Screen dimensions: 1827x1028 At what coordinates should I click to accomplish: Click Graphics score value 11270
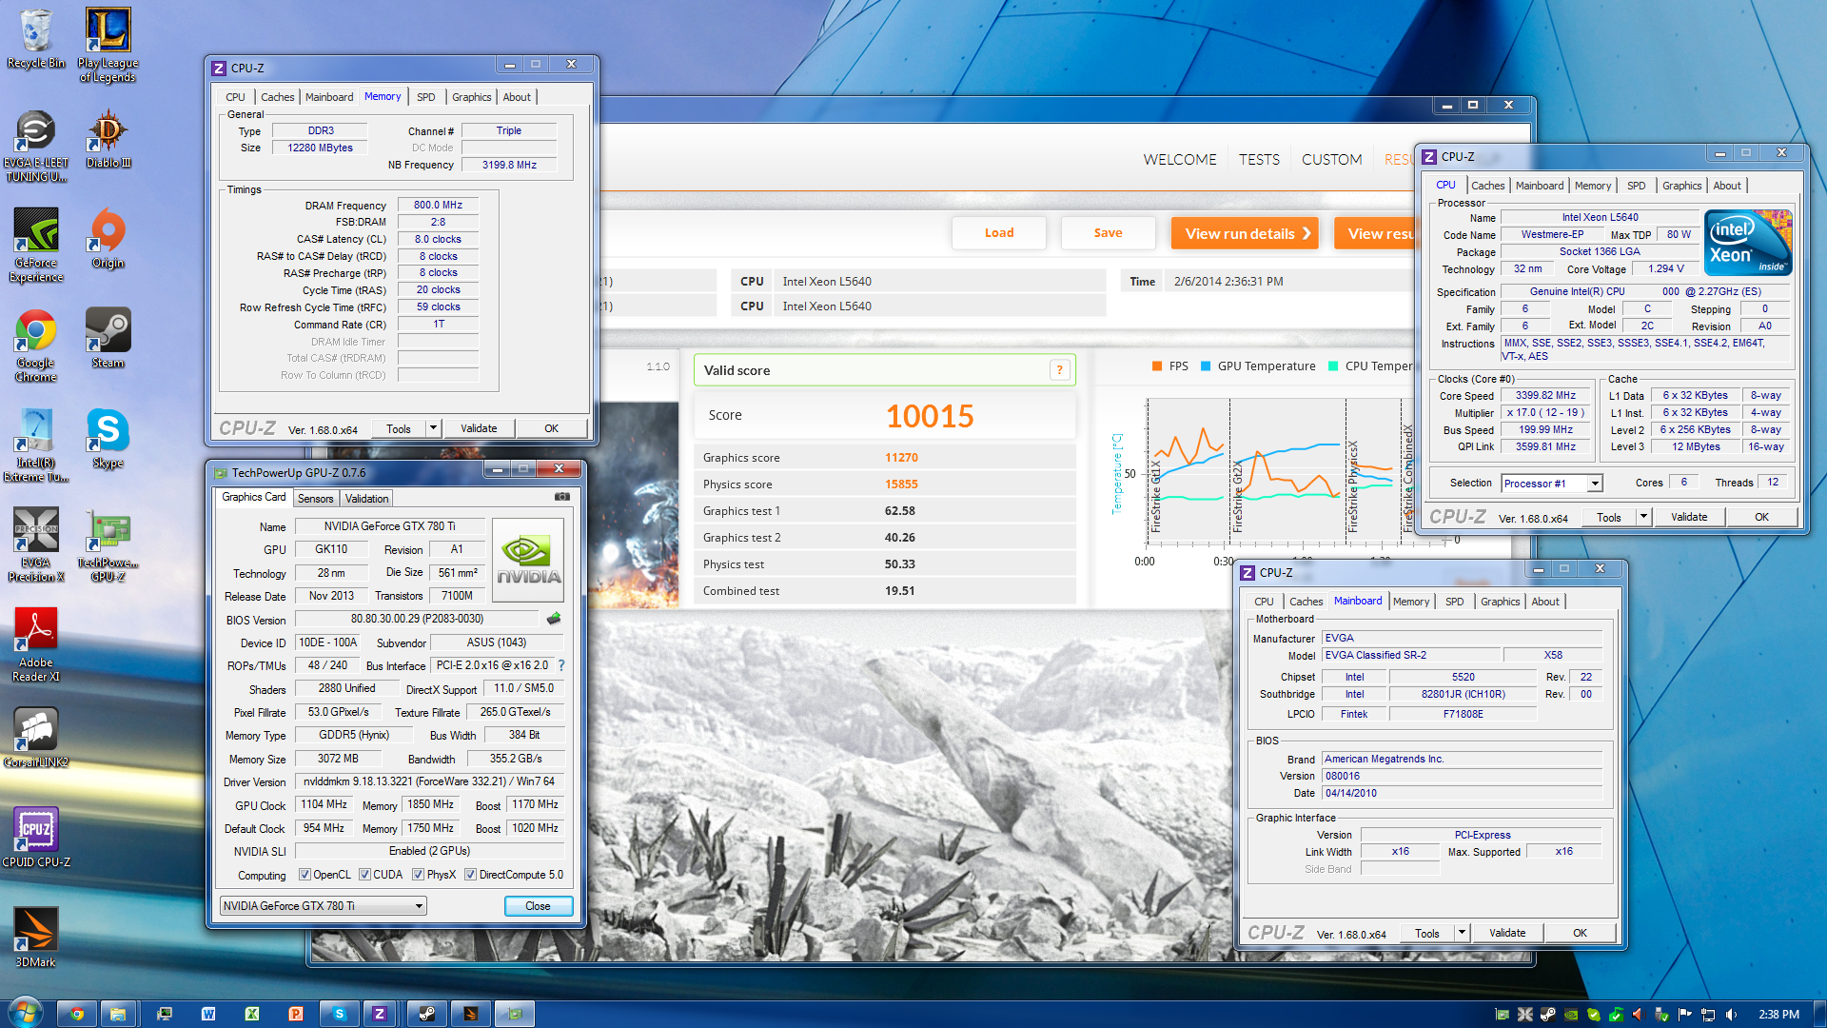point(901,458)
